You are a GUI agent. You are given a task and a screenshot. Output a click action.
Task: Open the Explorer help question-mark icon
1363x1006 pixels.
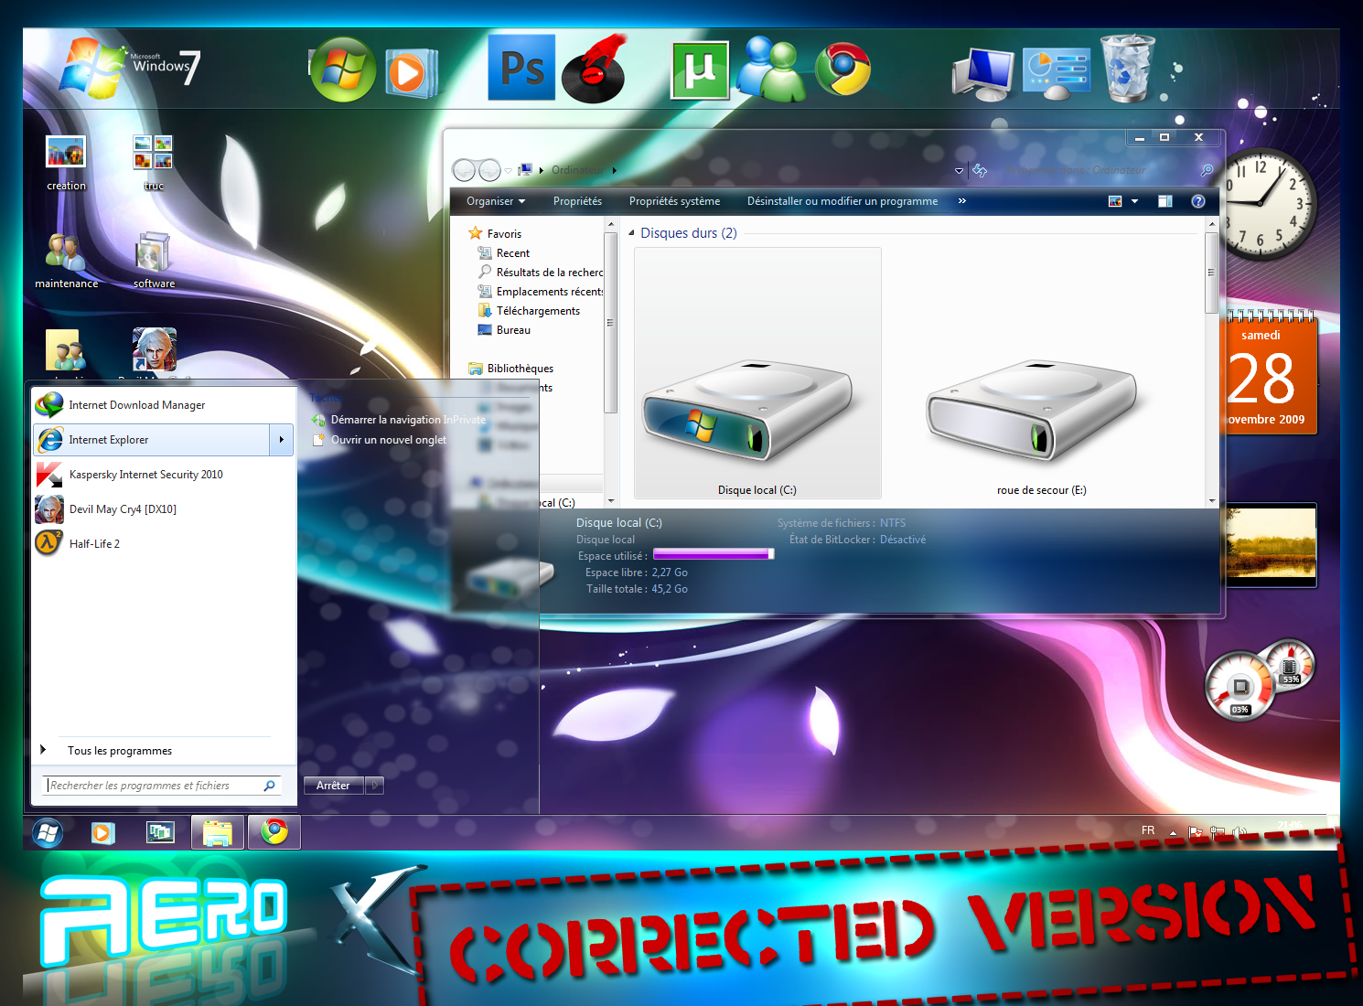click(x=1198, y=201)
